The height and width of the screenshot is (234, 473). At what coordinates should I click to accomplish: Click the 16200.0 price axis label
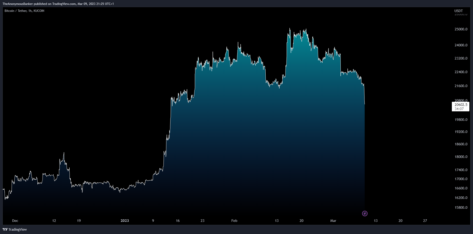(x=461, y=198)
